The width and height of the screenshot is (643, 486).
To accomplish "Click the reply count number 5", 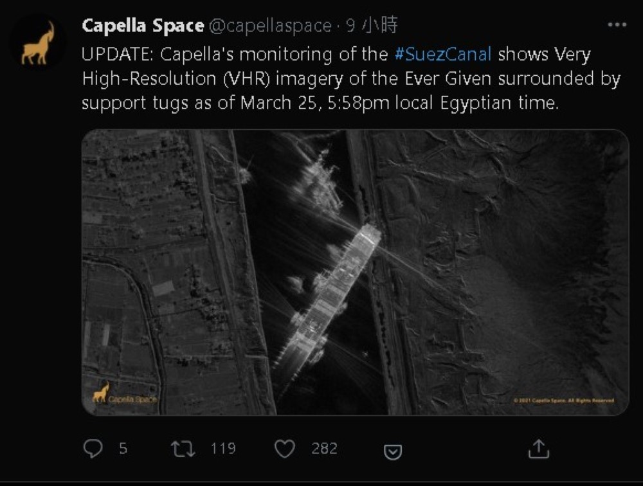I will (123, 448).
